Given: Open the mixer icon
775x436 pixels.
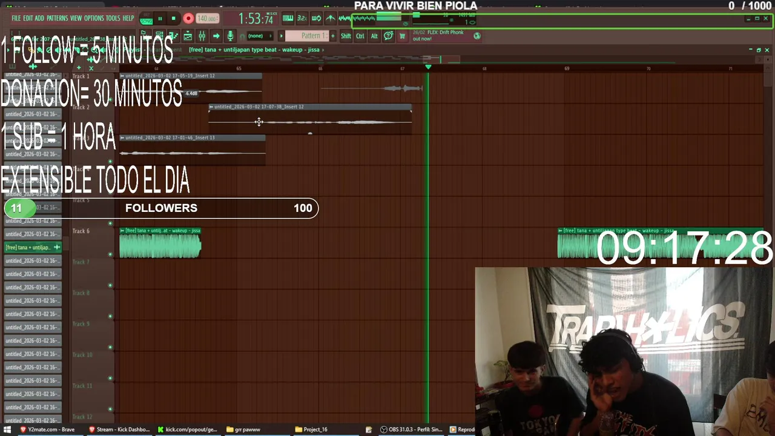Looking at the screenshot, I should [x=202, y=36].
